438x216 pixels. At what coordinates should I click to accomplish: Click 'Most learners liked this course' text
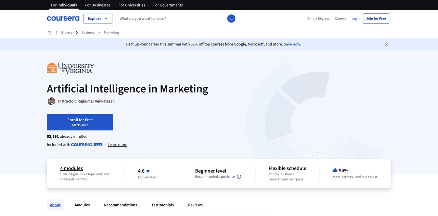(x=355, y=177)
